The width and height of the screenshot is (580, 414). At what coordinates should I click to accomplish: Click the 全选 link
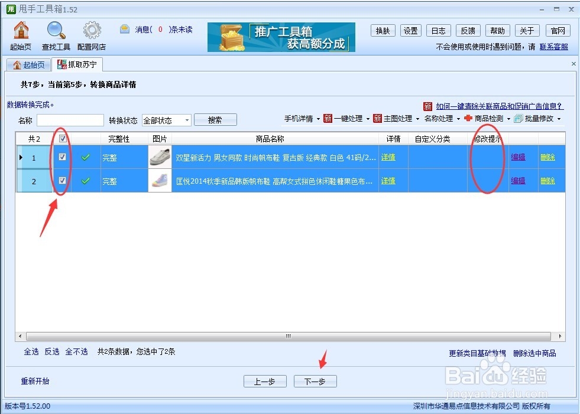click(31, 351)
